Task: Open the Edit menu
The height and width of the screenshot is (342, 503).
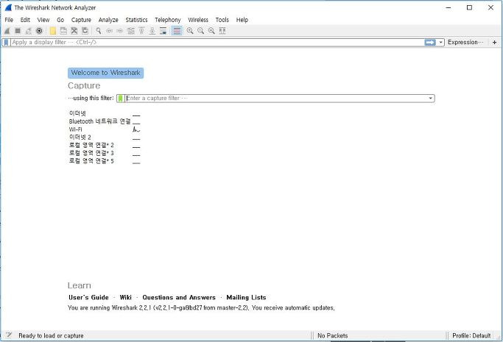Action: (25, 20)
